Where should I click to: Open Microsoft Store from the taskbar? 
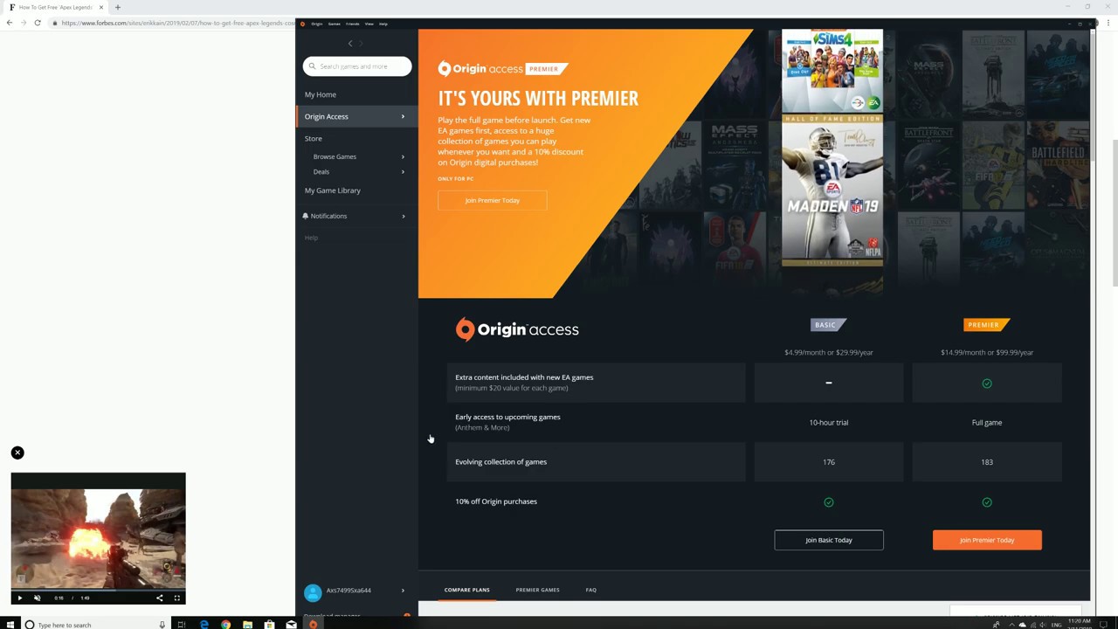click(269, 625)
